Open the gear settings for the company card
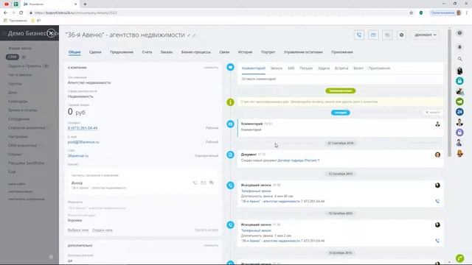 [x=401, y=35]
